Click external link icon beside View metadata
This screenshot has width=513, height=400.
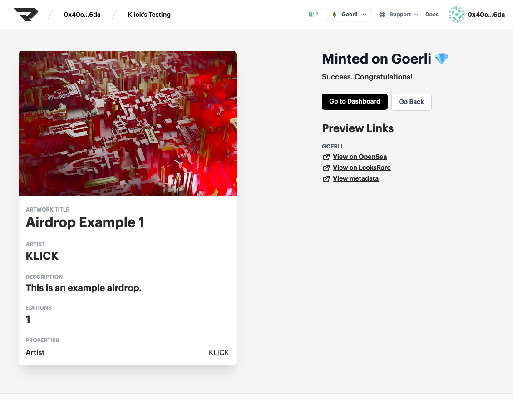[326, 179]
